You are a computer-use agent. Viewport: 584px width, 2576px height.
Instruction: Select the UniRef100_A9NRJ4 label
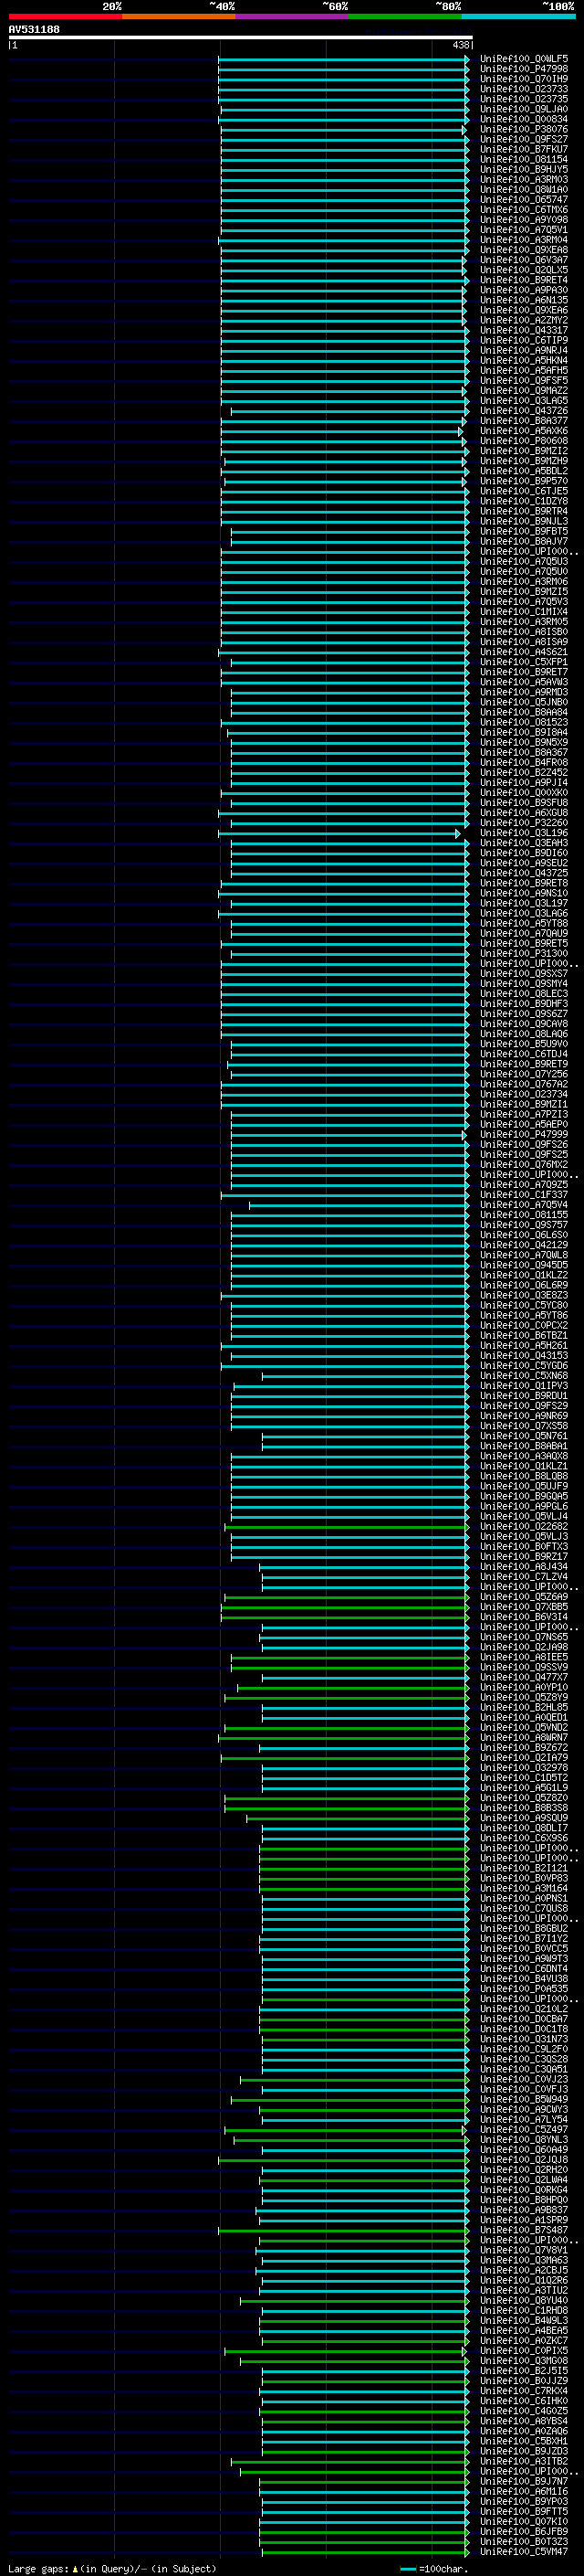point(524,350)
